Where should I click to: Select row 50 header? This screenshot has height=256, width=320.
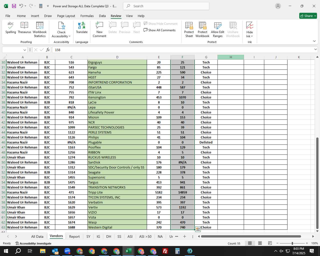3,162
